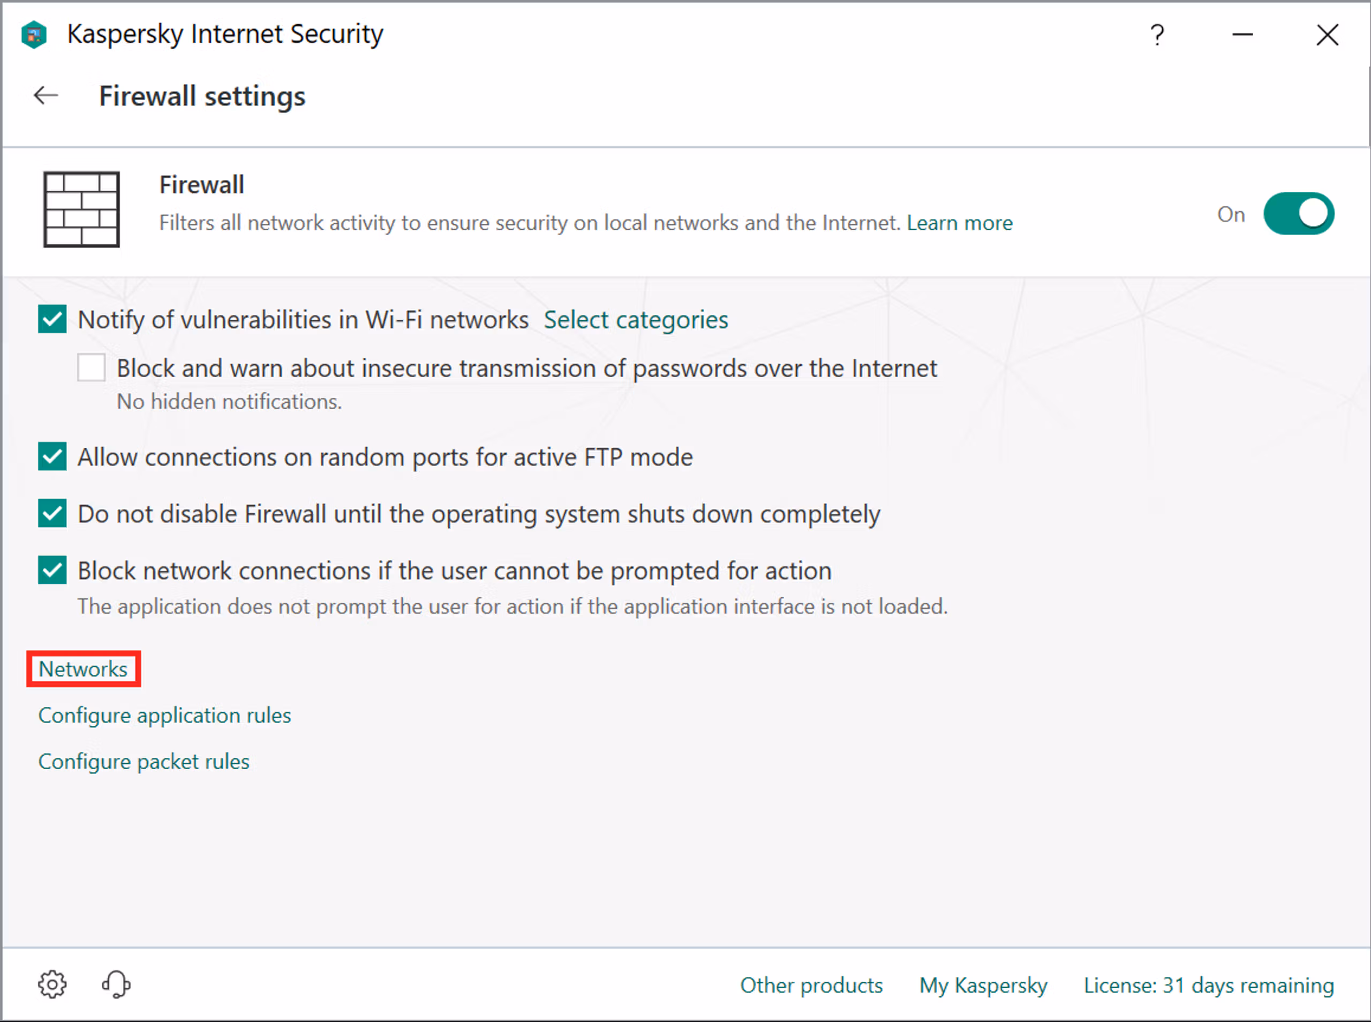Click the Learn more link
The image size is (1371, 1022).
959,223
